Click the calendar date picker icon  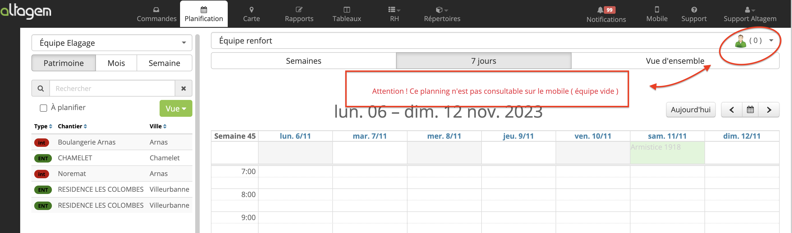point(750,109)
